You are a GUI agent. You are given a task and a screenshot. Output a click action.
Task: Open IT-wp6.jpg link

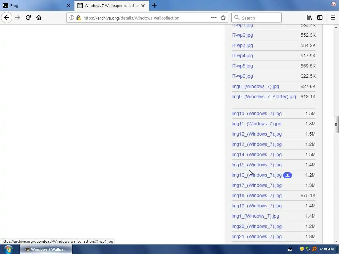click(242, 76)
